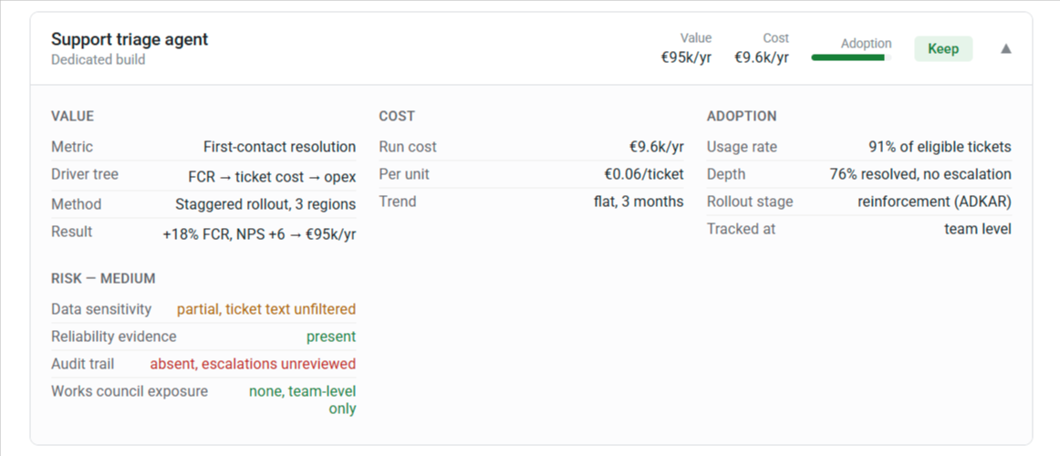Click the green Keep badge
This screenshot has width=1060, height=456.
[x=943, y=48]
